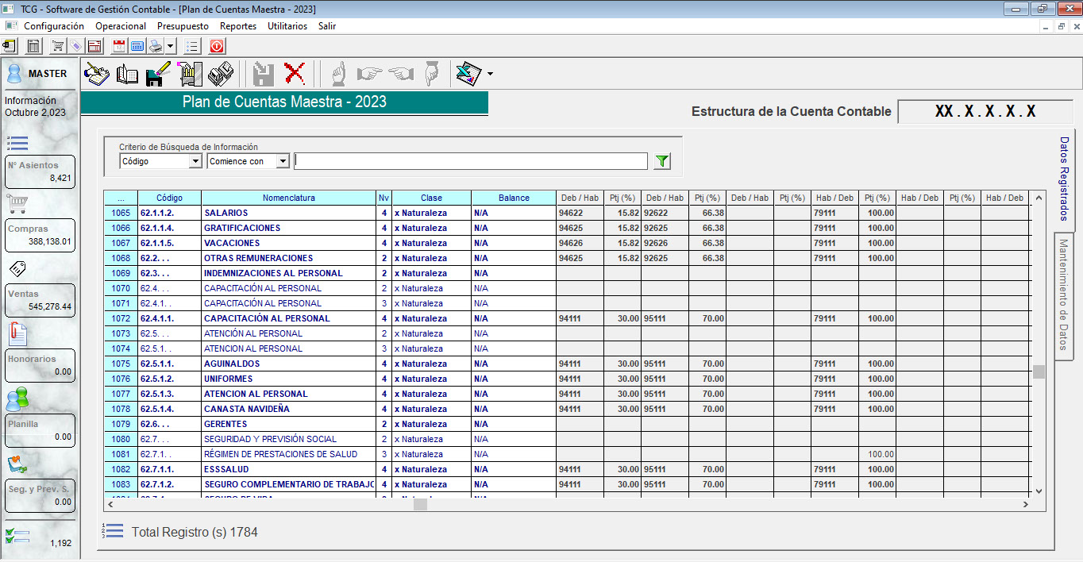
Task: Click the green people icon above Planilla
Action: click(17, 398)
